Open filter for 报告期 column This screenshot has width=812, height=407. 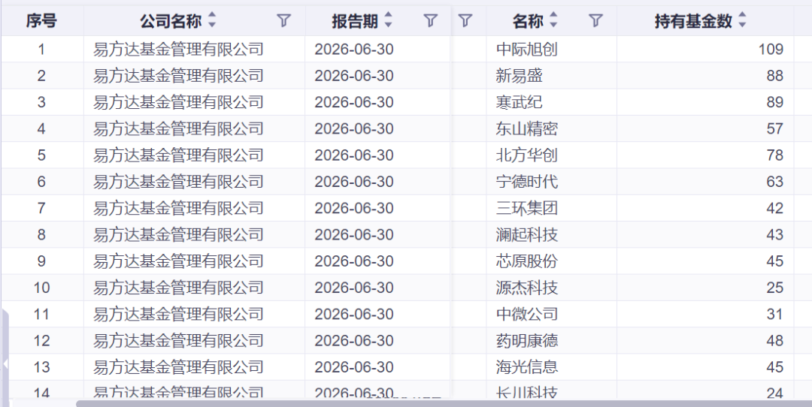(x=430, y=21)
